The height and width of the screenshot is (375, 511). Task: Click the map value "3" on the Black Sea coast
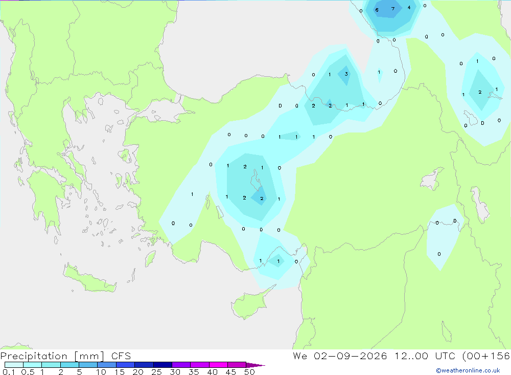coord(346,74)
